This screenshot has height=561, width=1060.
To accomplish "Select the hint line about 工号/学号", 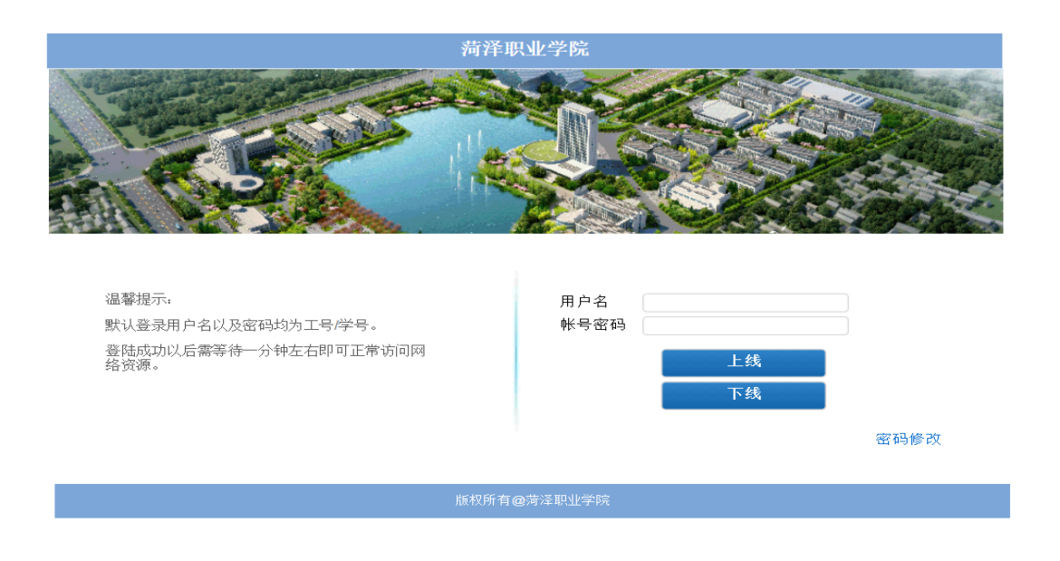I will (x=241, y=325).
